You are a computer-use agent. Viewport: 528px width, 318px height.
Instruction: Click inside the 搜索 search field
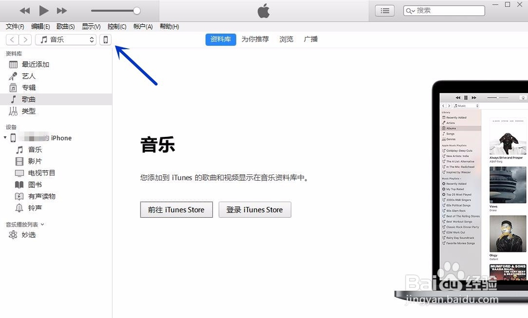(449, 10)
